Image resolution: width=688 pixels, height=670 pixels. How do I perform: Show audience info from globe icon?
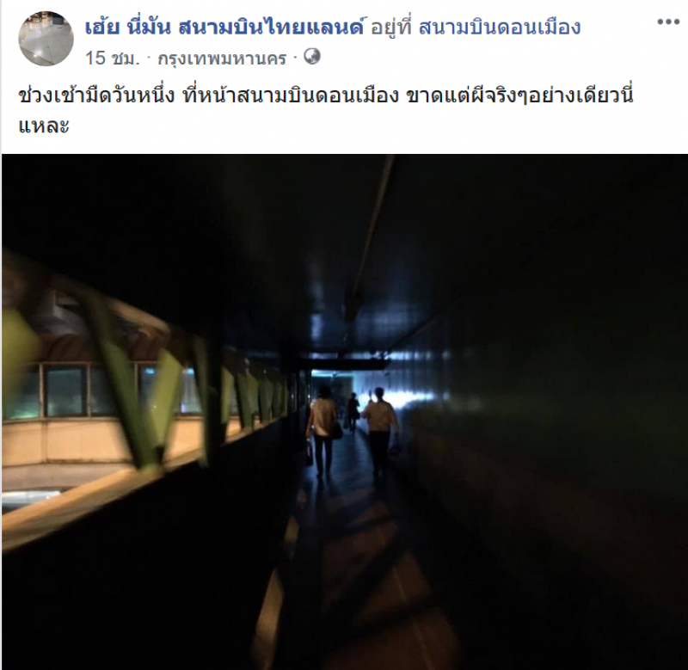312,57
